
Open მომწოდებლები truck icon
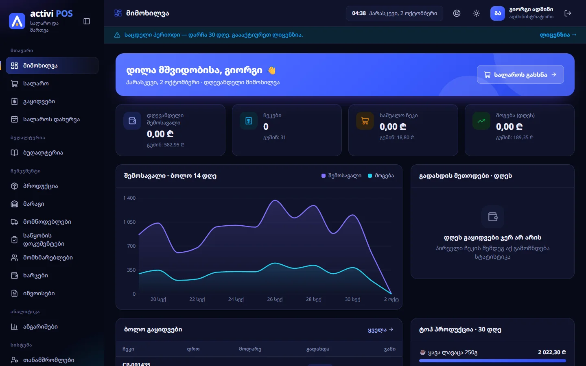pos(14,222)
